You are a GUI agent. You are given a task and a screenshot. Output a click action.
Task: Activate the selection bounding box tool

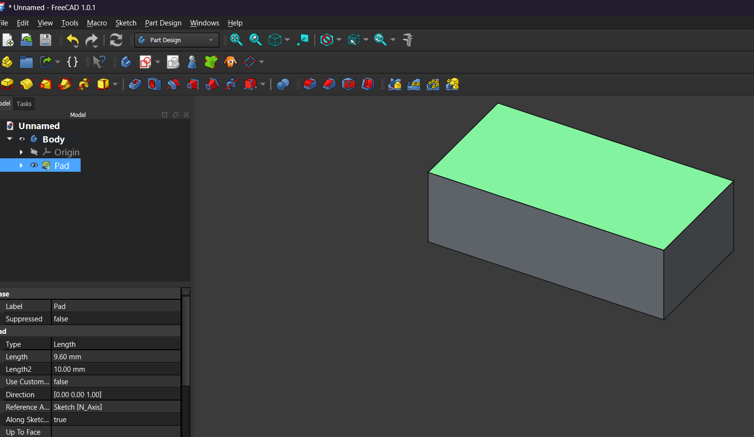click(354, 40)
